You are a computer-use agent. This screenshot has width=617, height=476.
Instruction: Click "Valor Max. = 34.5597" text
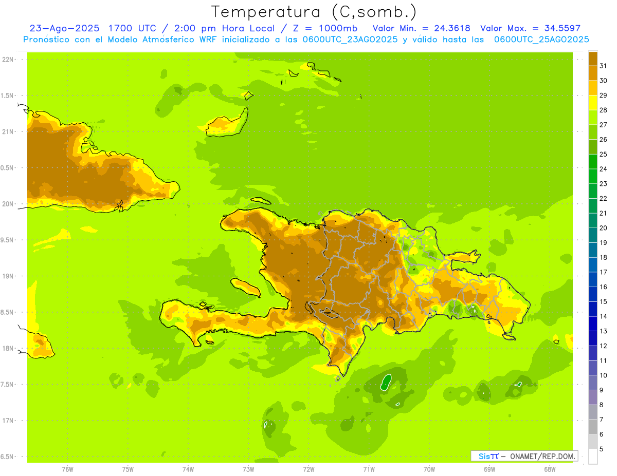[530, 28]
